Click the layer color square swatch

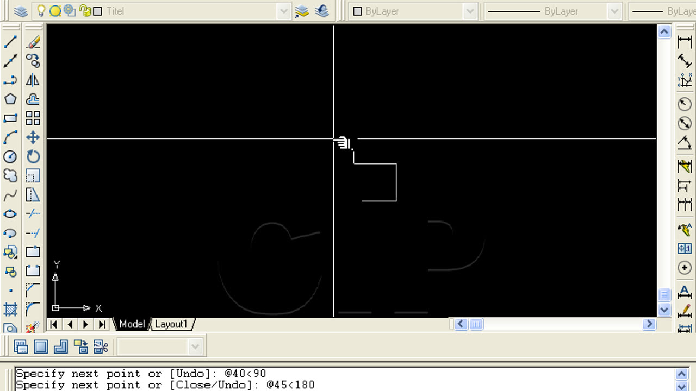click(97, 11)
